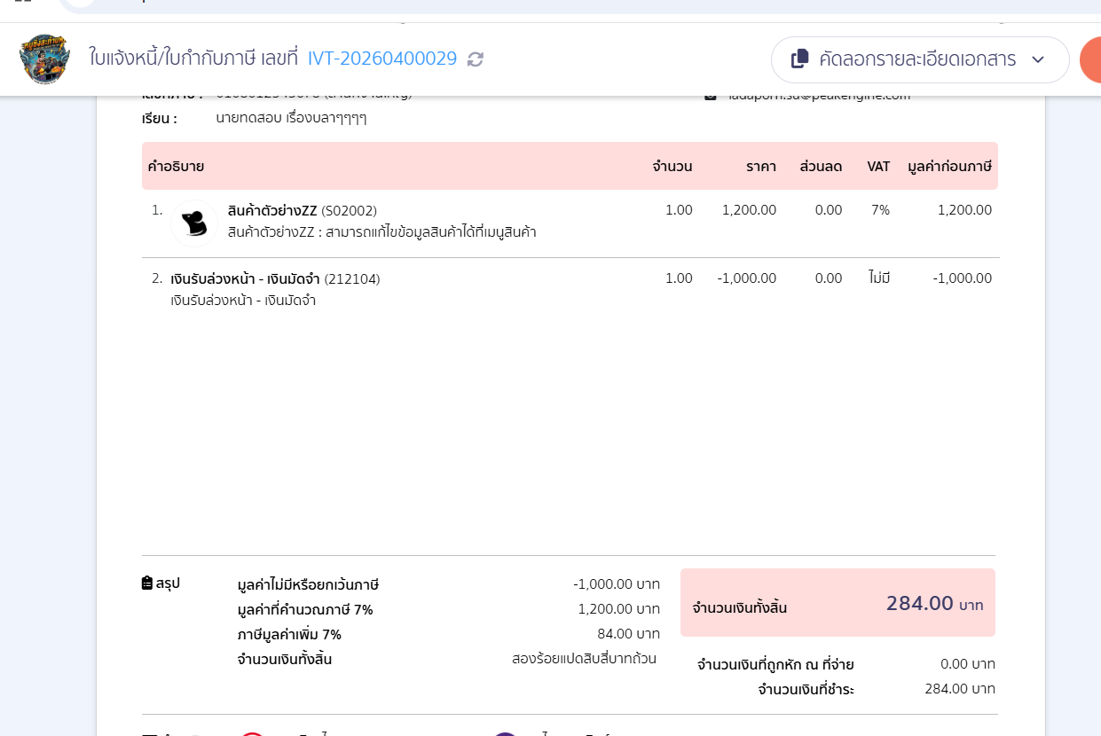Click the orange round button at top right
Image resolution: width=1101 pixels, height=736 pixels.
point(1090,59)
